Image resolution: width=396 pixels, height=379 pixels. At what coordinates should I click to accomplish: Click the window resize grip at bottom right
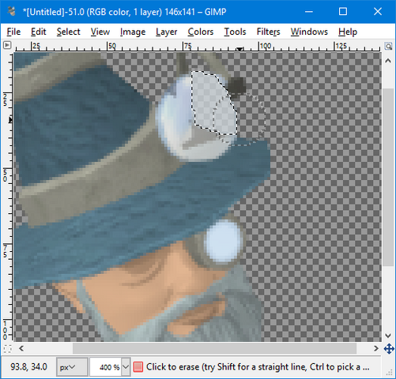click(389, 373)
